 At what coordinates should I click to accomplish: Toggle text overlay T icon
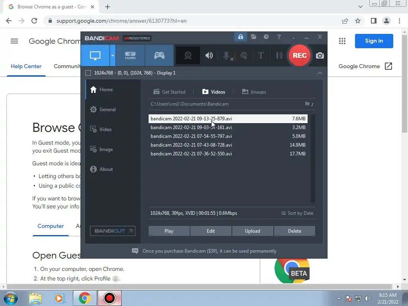pyautogui.click(x=261, y=55)
